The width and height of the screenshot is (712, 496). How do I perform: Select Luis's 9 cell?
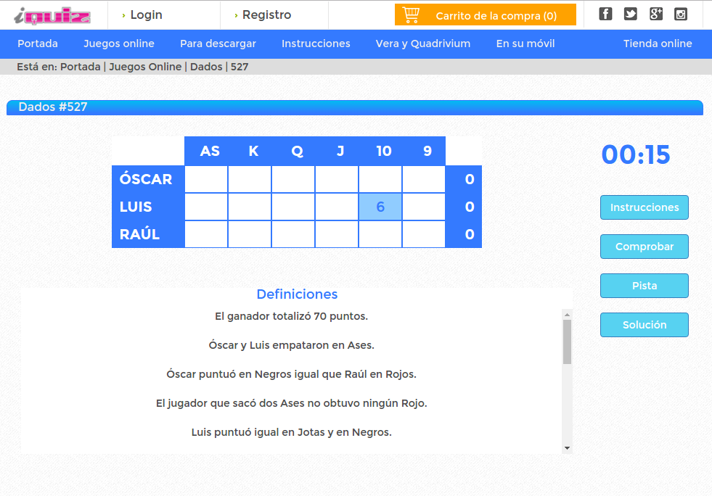coord(424,207)
